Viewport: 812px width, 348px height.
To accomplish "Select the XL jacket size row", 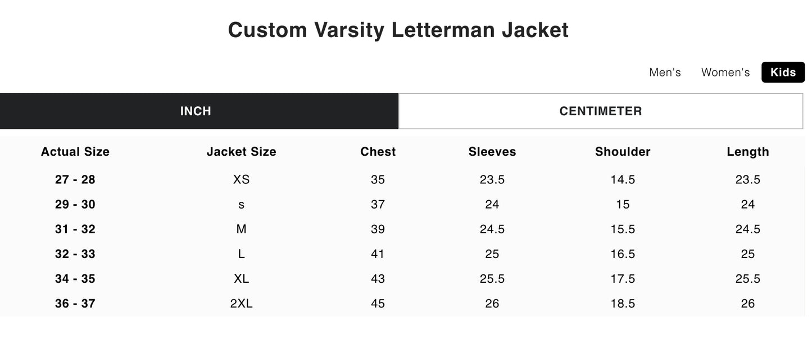I will (x=241, y=278).
